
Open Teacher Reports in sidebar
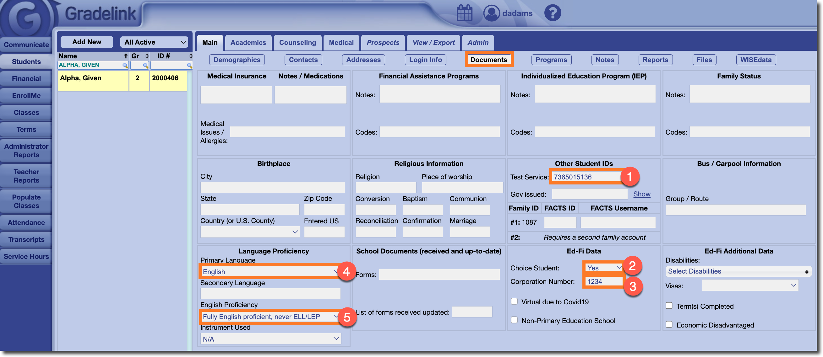[x=26, y=176]
